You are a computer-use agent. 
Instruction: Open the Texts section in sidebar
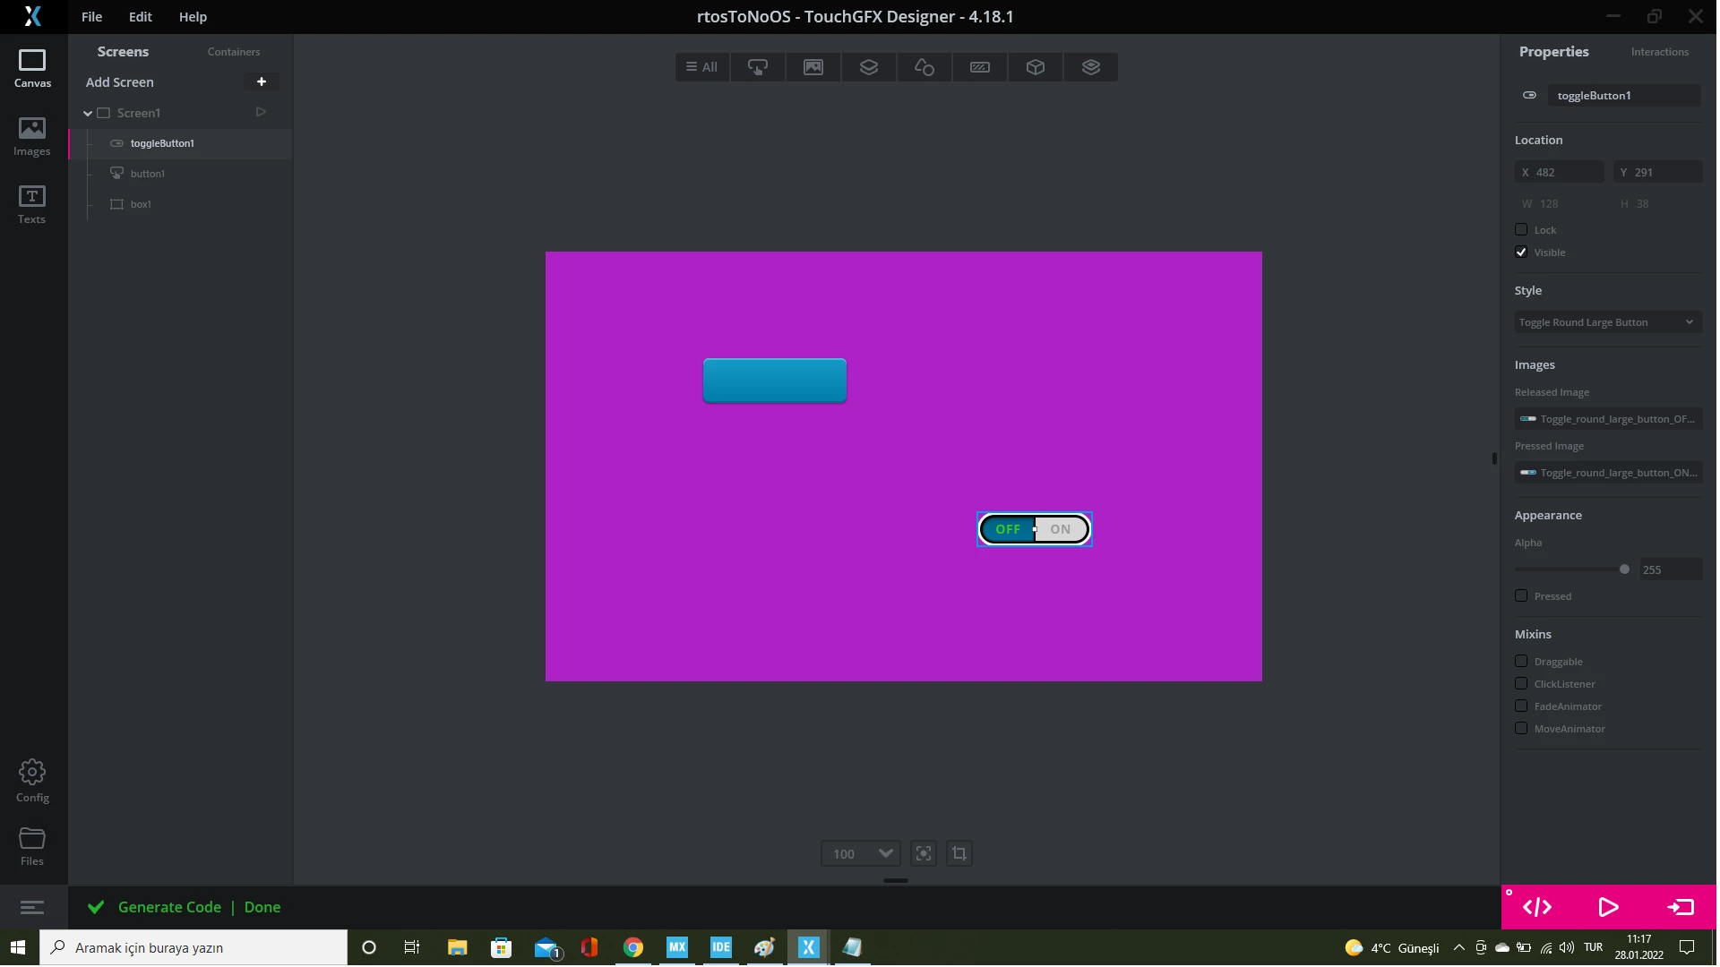[x=32, y=205]
